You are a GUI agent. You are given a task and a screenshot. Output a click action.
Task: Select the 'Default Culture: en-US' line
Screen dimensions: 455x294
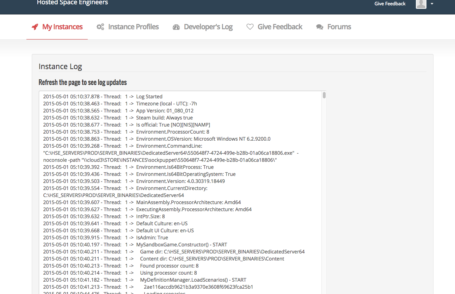pyautogui.click(x=115, y=223)
